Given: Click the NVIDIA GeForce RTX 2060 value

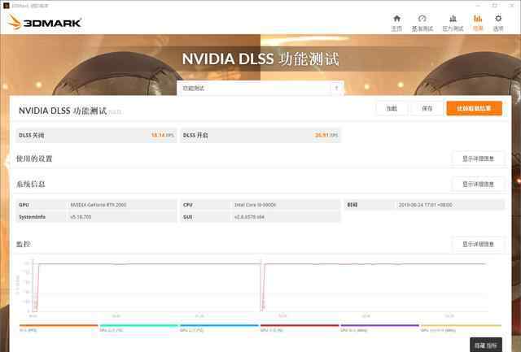Looking at the screenshot, I should tap(99, 205).
